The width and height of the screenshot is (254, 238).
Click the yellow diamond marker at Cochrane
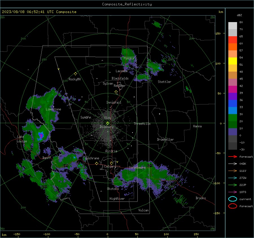(97, 164)
